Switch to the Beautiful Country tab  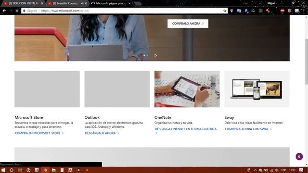pyautogui.click(x=65, y=3)
